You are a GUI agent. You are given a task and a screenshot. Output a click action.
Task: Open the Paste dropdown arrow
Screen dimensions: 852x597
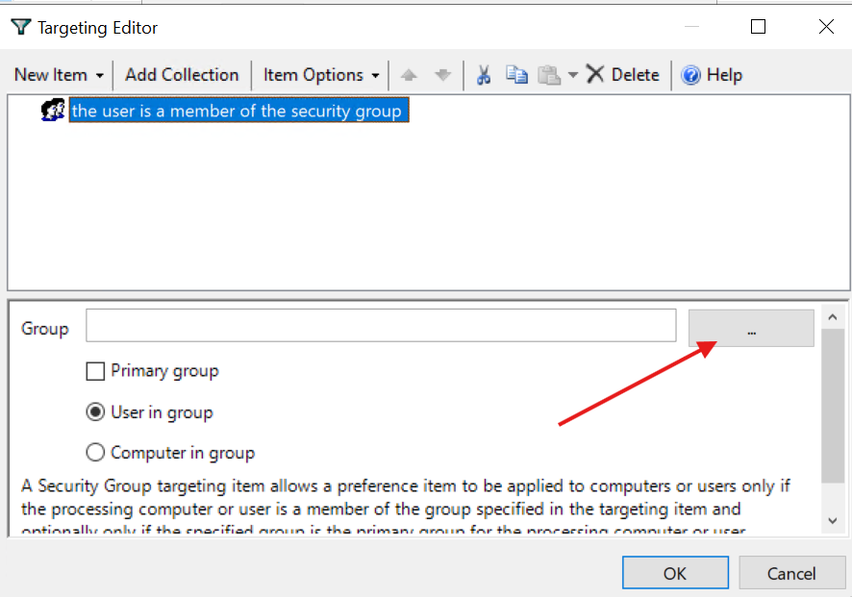(x=572, y=75)
